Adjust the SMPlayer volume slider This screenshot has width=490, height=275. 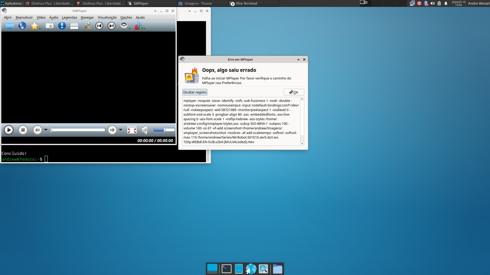pyautogui.click(x=164, y=130)
